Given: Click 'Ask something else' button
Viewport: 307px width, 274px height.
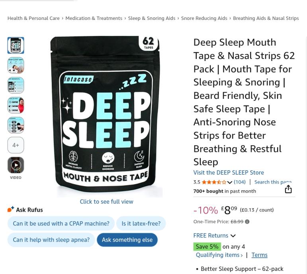Looking at the screenshot, I should tap(127, 240).
